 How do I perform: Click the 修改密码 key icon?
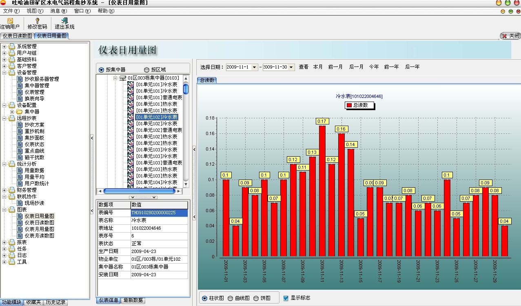click(x=37, y=20)
